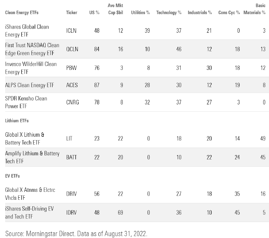
Task: Select the Ticker column header
Action: (71, 13)
